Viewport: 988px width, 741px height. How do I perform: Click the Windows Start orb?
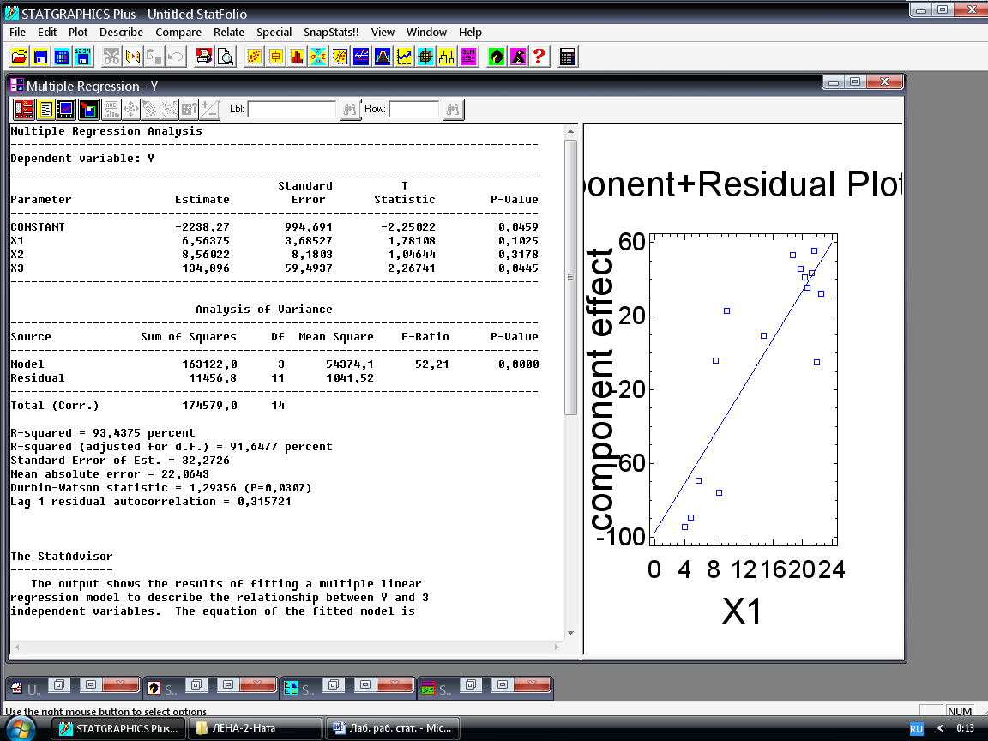click(x=20, y=729)
